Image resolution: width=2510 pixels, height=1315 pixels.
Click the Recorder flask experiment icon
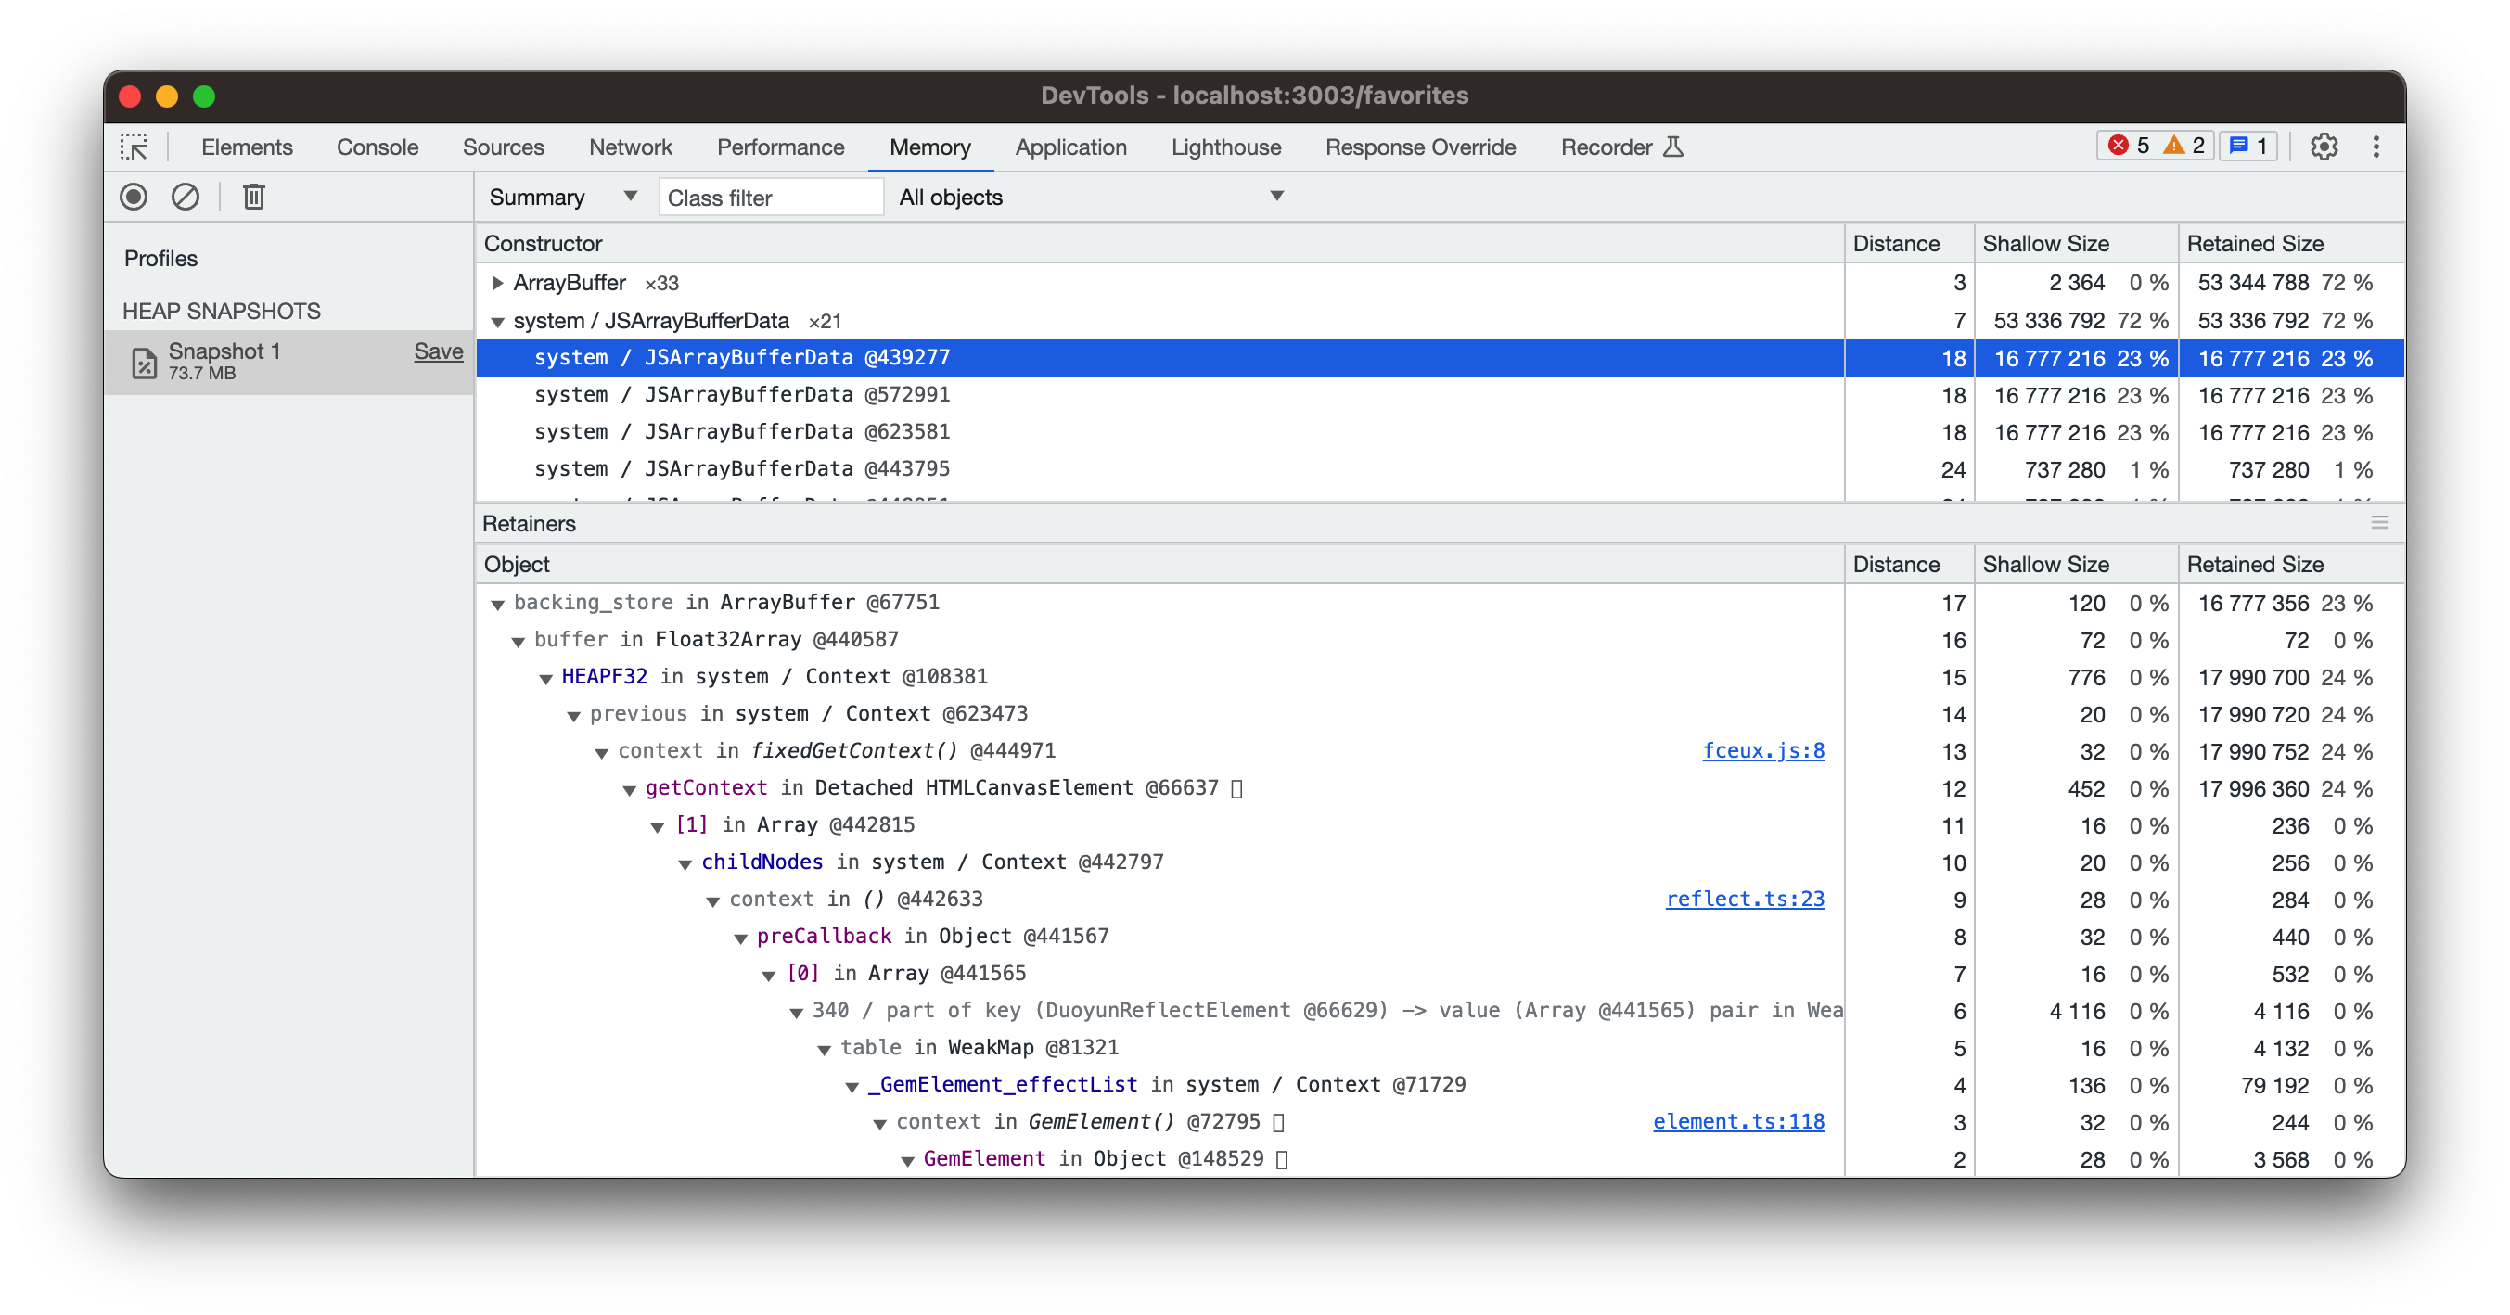click(x=1673, y=147)
